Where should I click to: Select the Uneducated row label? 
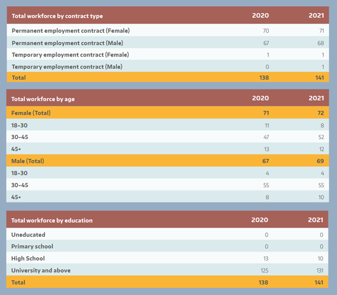pyautogui.click(x=28, y=235)
